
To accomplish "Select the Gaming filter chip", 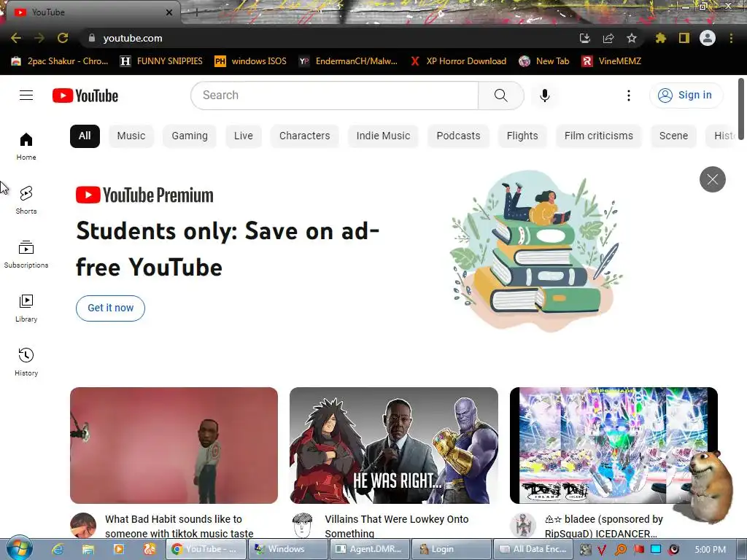I will click(x=190, y=136).
